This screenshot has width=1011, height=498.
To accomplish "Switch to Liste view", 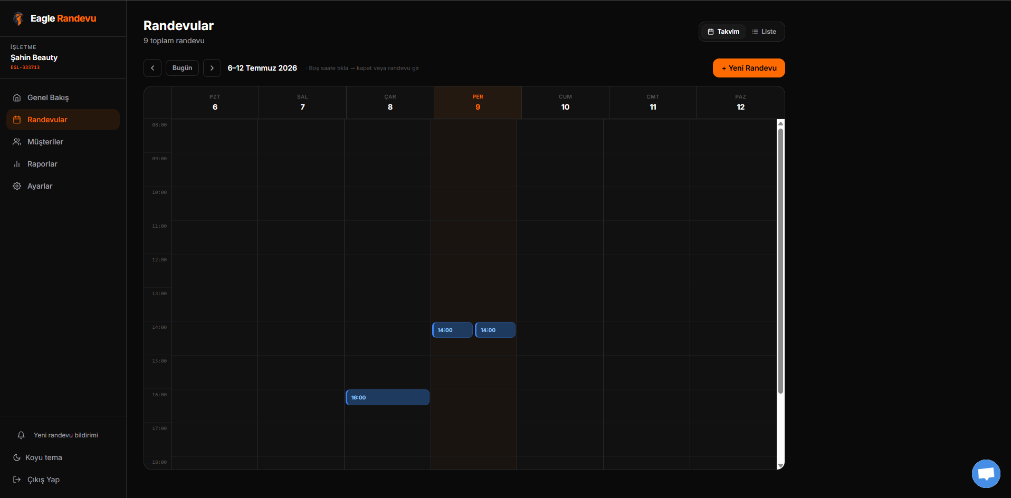I will pos(764,32).
